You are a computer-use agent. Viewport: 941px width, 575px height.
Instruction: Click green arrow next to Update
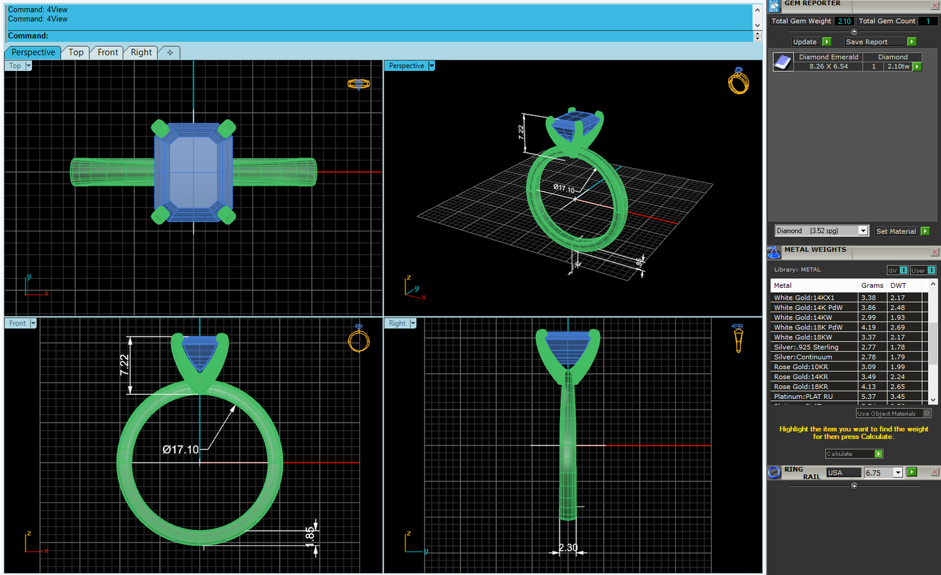[827, 42]
